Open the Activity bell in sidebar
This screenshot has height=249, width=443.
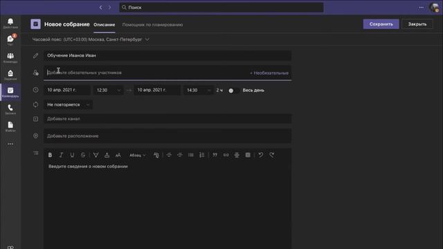pos(10,23)
